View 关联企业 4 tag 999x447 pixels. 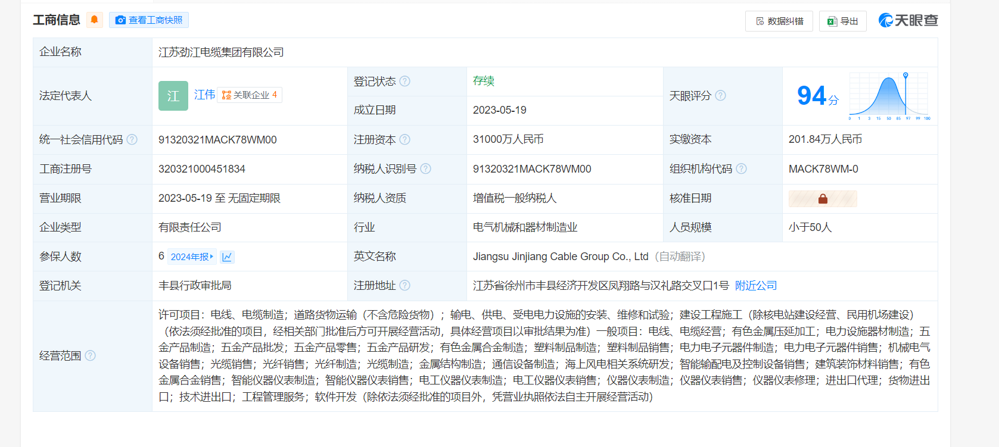click(250, 95)
